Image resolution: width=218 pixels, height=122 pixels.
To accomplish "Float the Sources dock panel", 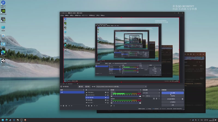I will pyautogui.click(x=108, y=90).
